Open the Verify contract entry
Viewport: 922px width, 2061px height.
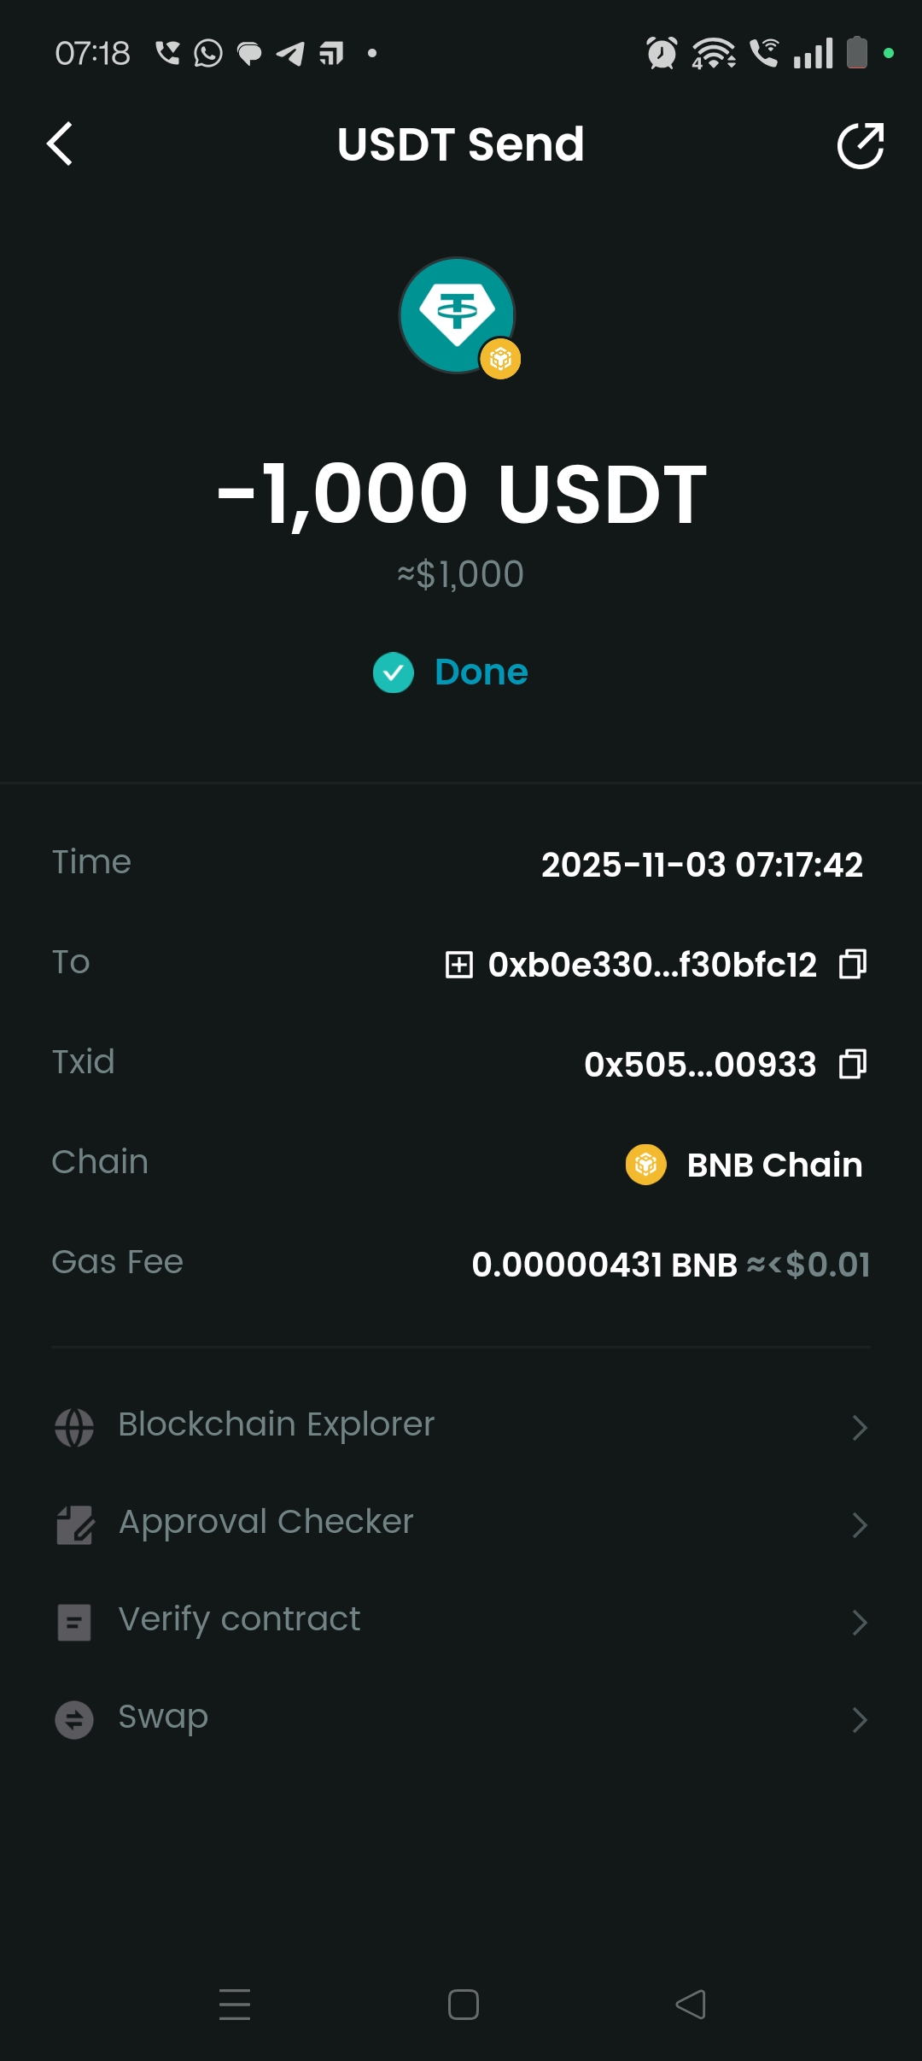pos(239,1619)
